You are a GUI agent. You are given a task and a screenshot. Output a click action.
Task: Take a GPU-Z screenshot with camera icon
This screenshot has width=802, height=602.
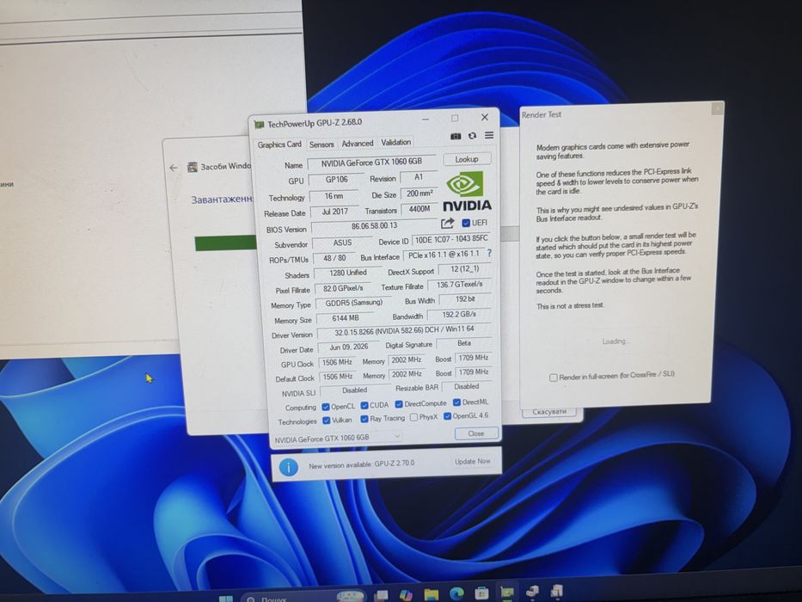tap(456, 136)
